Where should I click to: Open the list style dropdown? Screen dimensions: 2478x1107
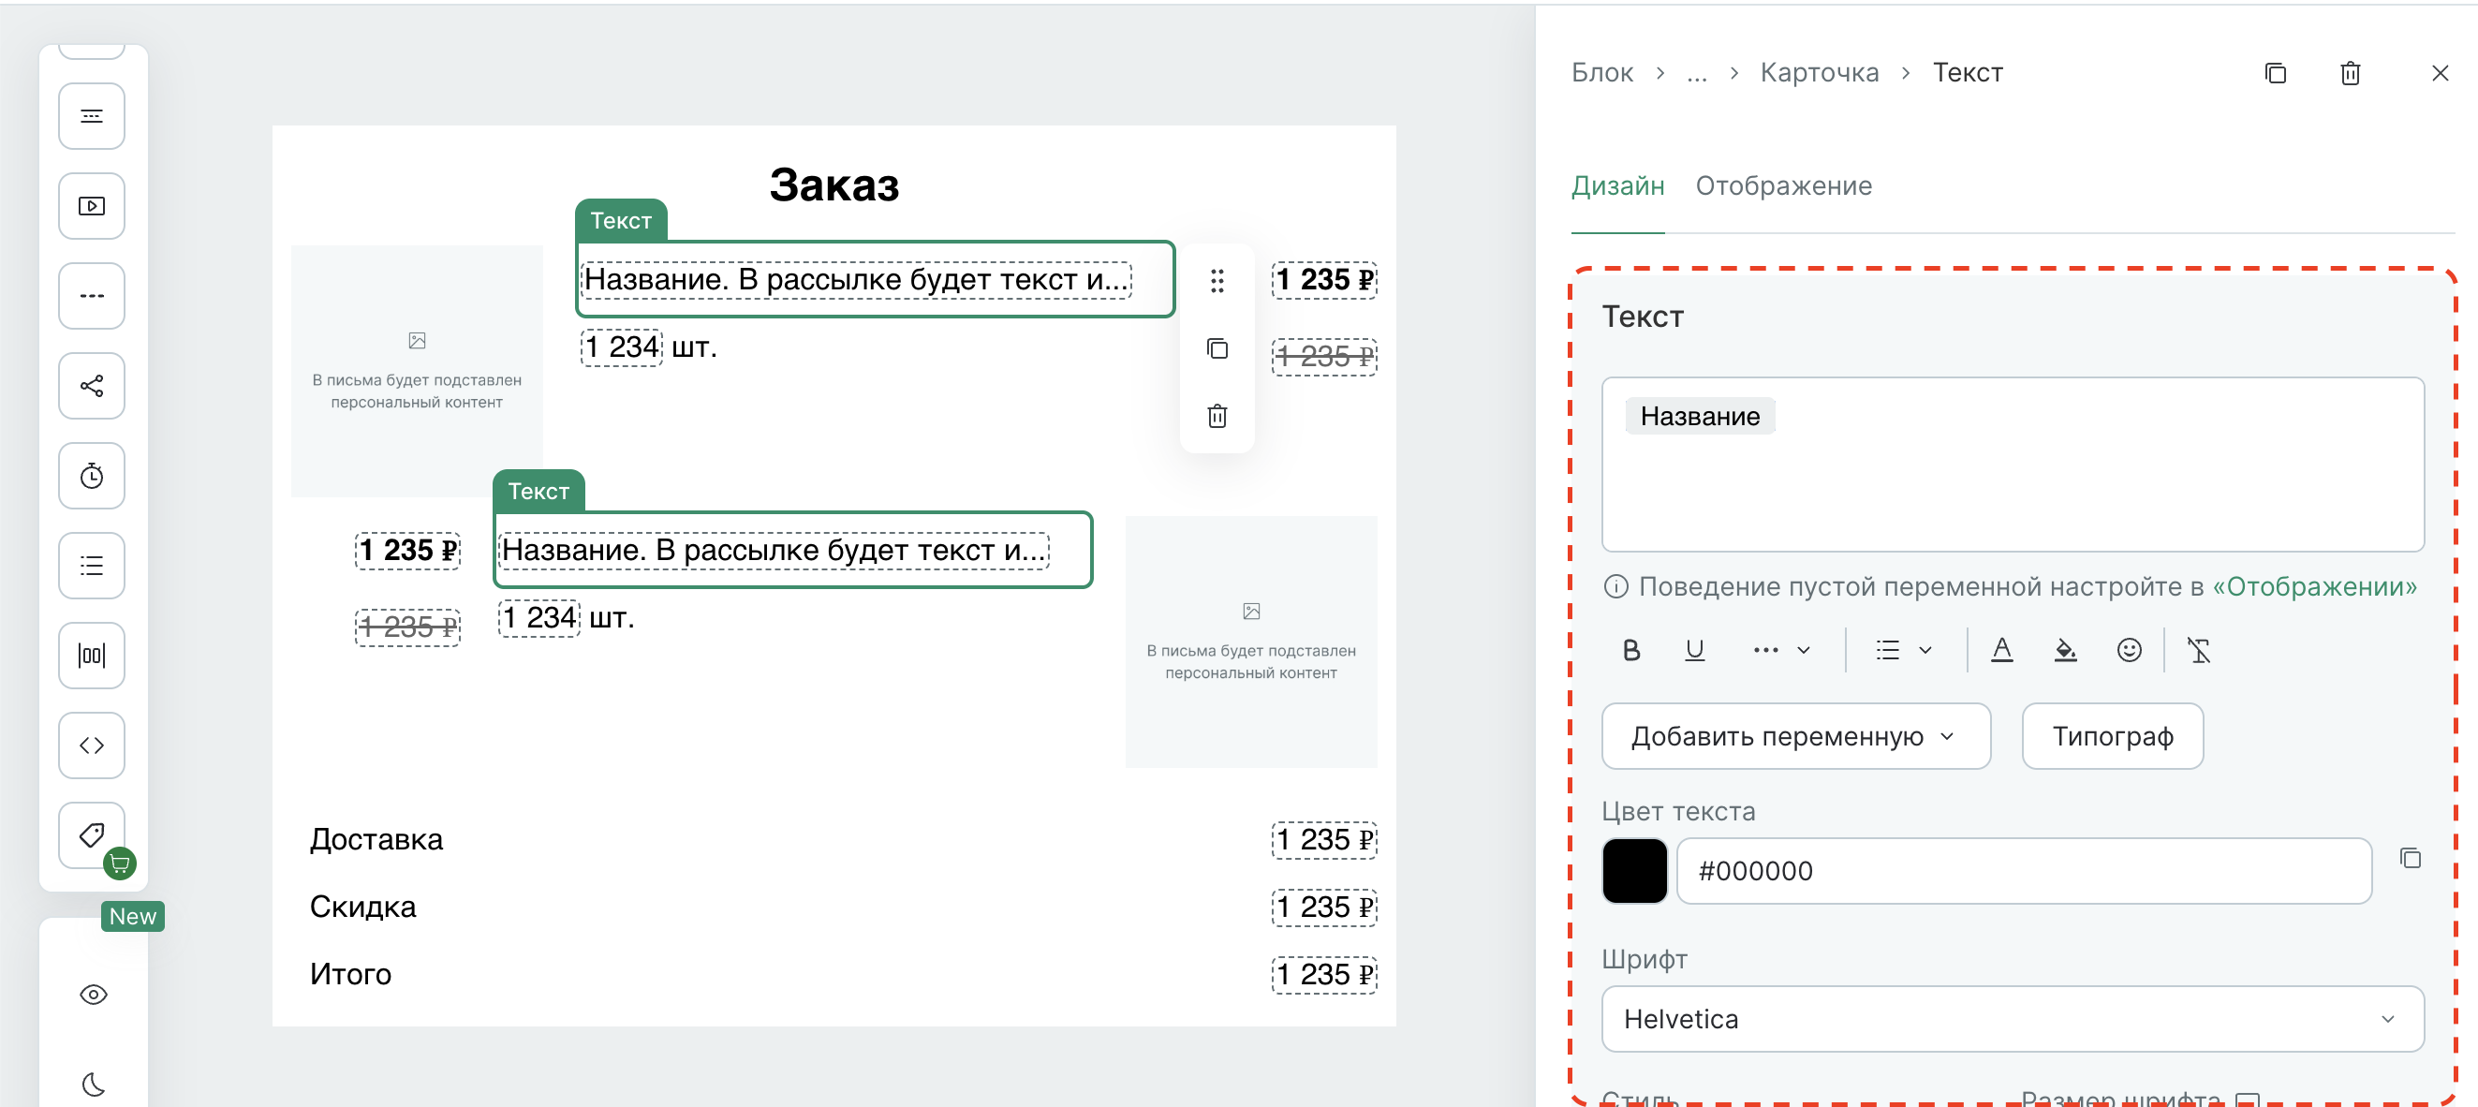(x=1903, y=651)
